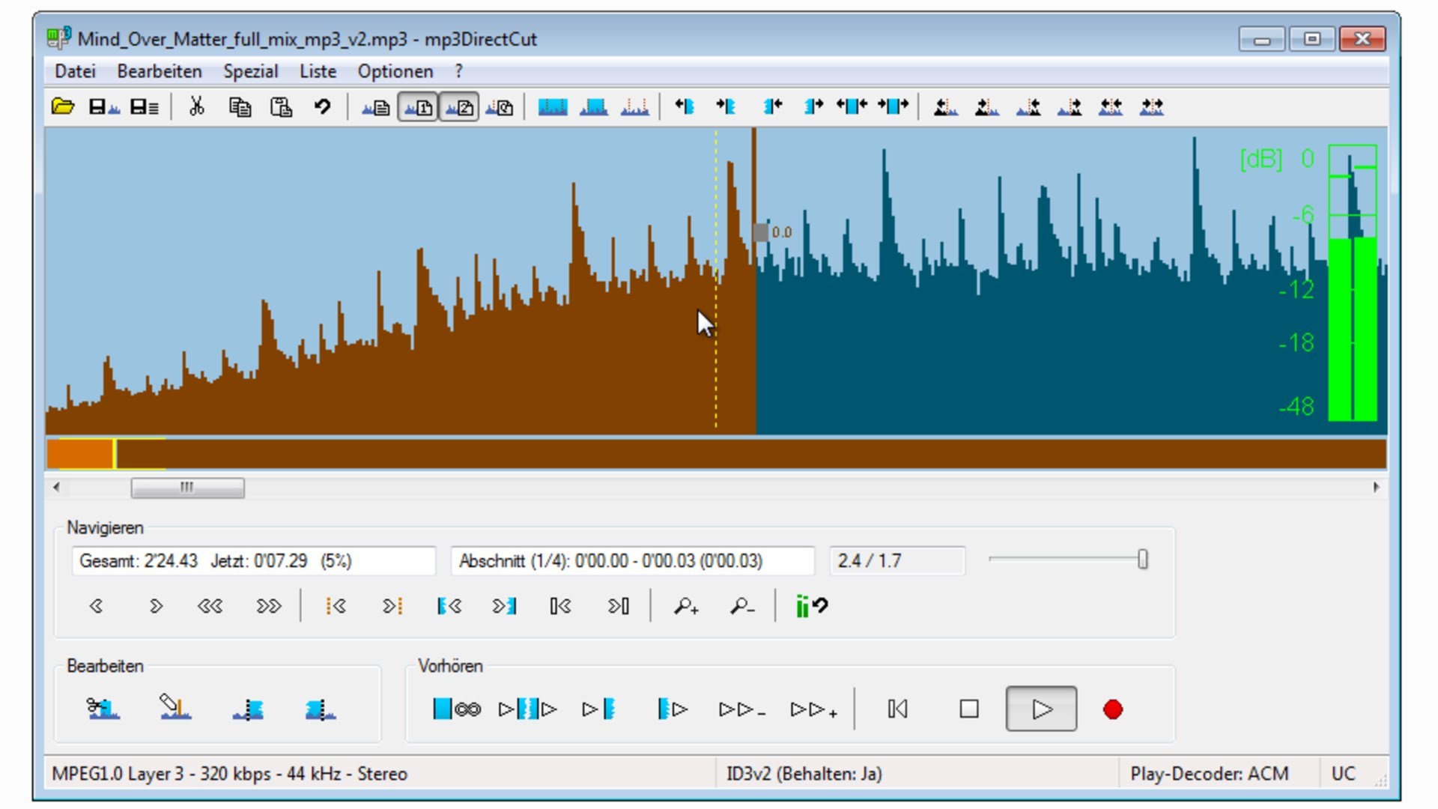The image size is (1438, 809).
Task: Toggle the highlighted play button
Action: [x=1041, y=709]
